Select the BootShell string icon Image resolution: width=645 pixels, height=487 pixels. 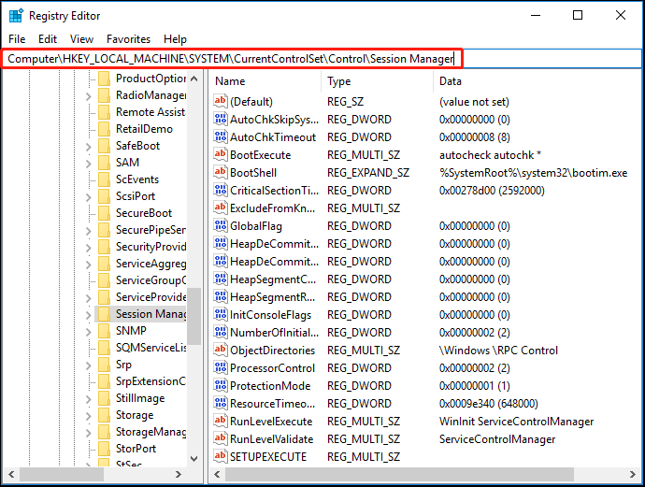(221, 172)
